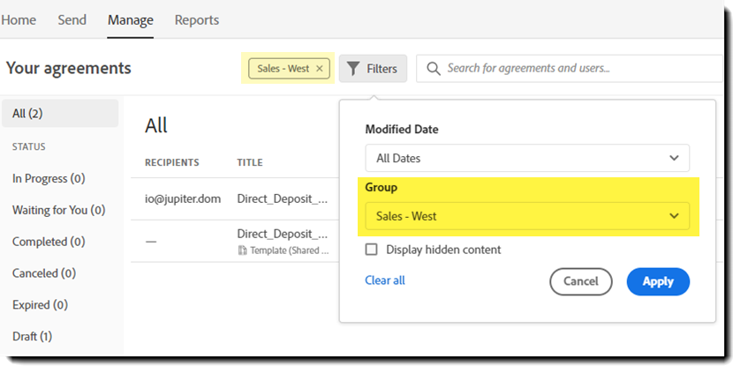The width and height of the screenshot is (733, 366).
Task: Open the Modified Date dropdown
Action: (x=527, y=158)
